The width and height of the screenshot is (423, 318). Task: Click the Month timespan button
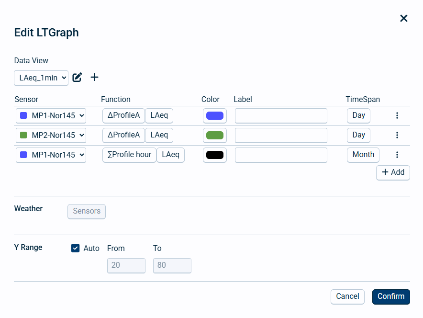[363, 155]
